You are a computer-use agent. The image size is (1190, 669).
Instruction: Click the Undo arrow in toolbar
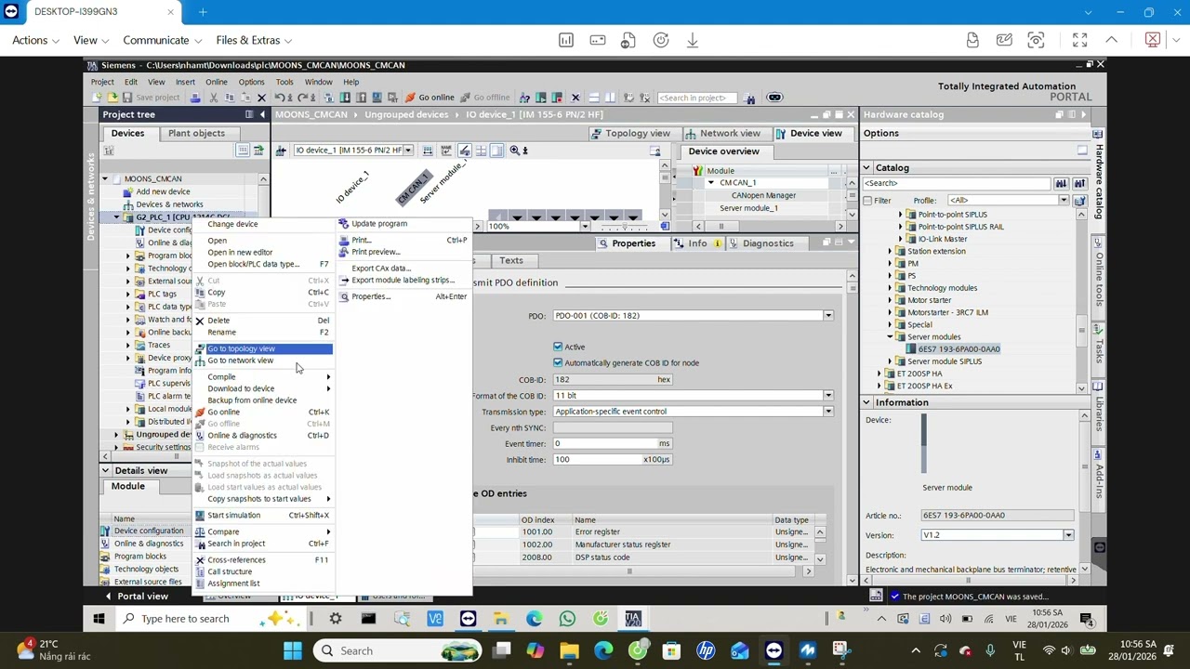tap(278, 98)
